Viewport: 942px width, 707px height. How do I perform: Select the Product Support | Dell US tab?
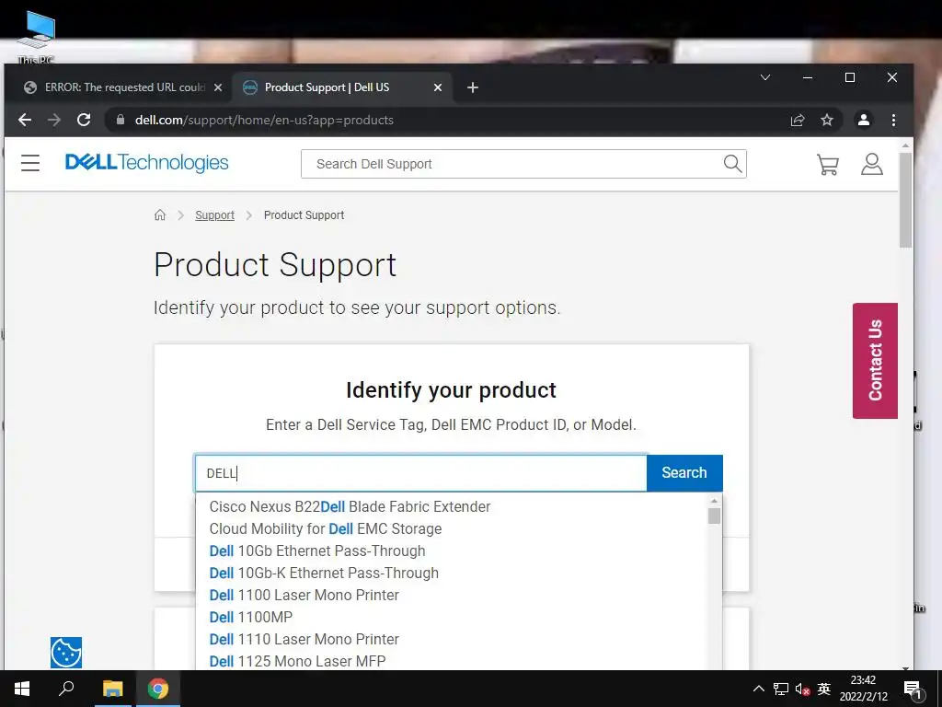pos(342,87)
